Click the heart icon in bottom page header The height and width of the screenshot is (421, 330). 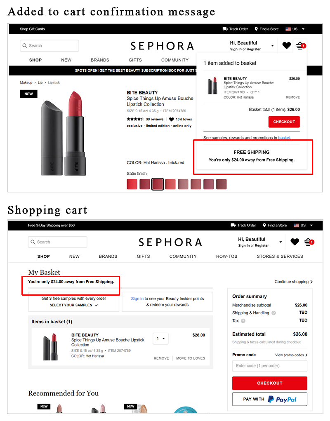coord(295,242)
